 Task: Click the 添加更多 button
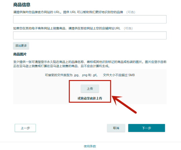[21, 46]
